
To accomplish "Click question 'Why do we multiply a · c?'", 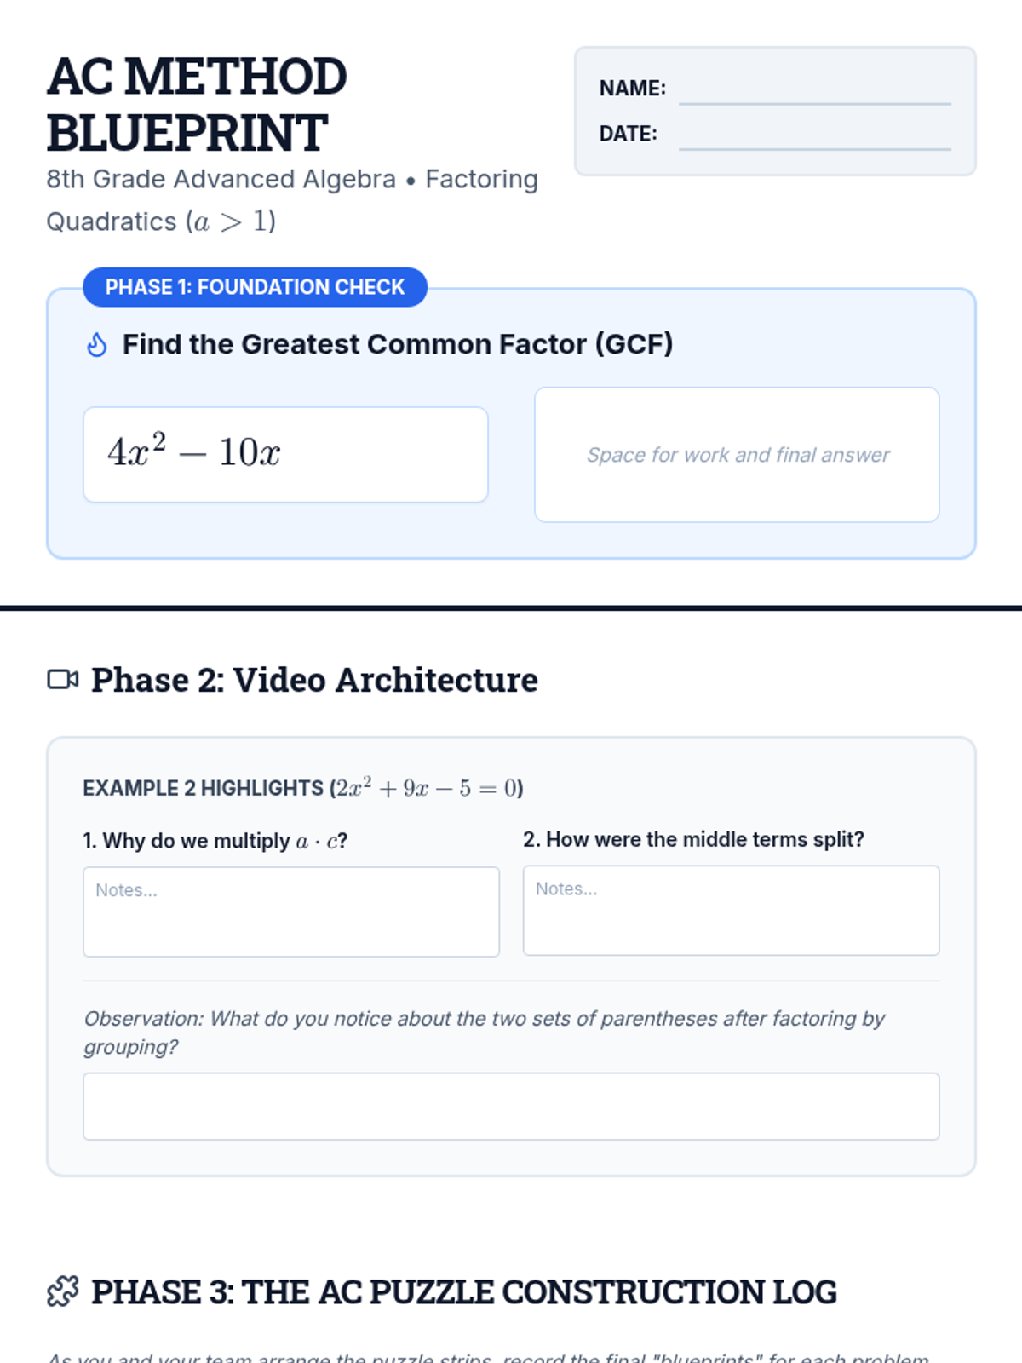I will click(x=215, y=841).
